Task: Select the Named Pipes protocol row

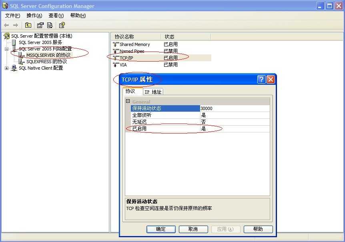Action: [x=162, y=51]
